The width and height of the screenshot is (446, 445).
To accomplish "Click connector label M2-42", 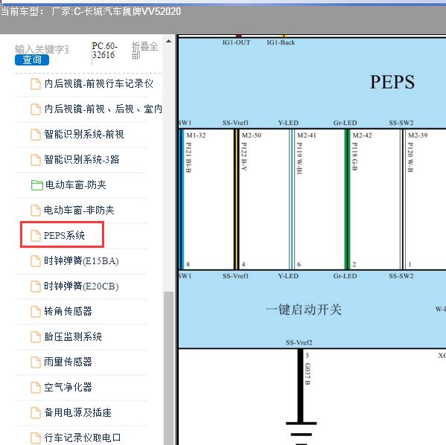I will tap(362, 135).
